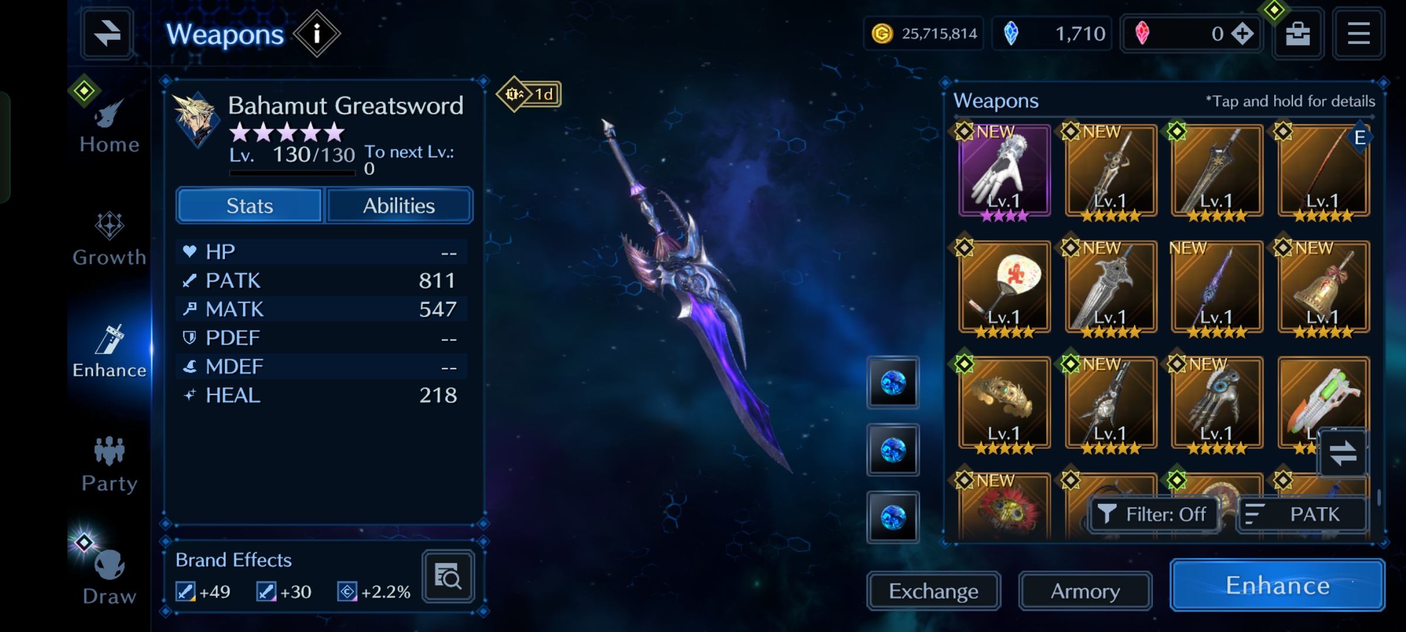This screenshot has height=632, width=1406.
Task: Click the Enhance button
Action: (x=1278, y=585)
